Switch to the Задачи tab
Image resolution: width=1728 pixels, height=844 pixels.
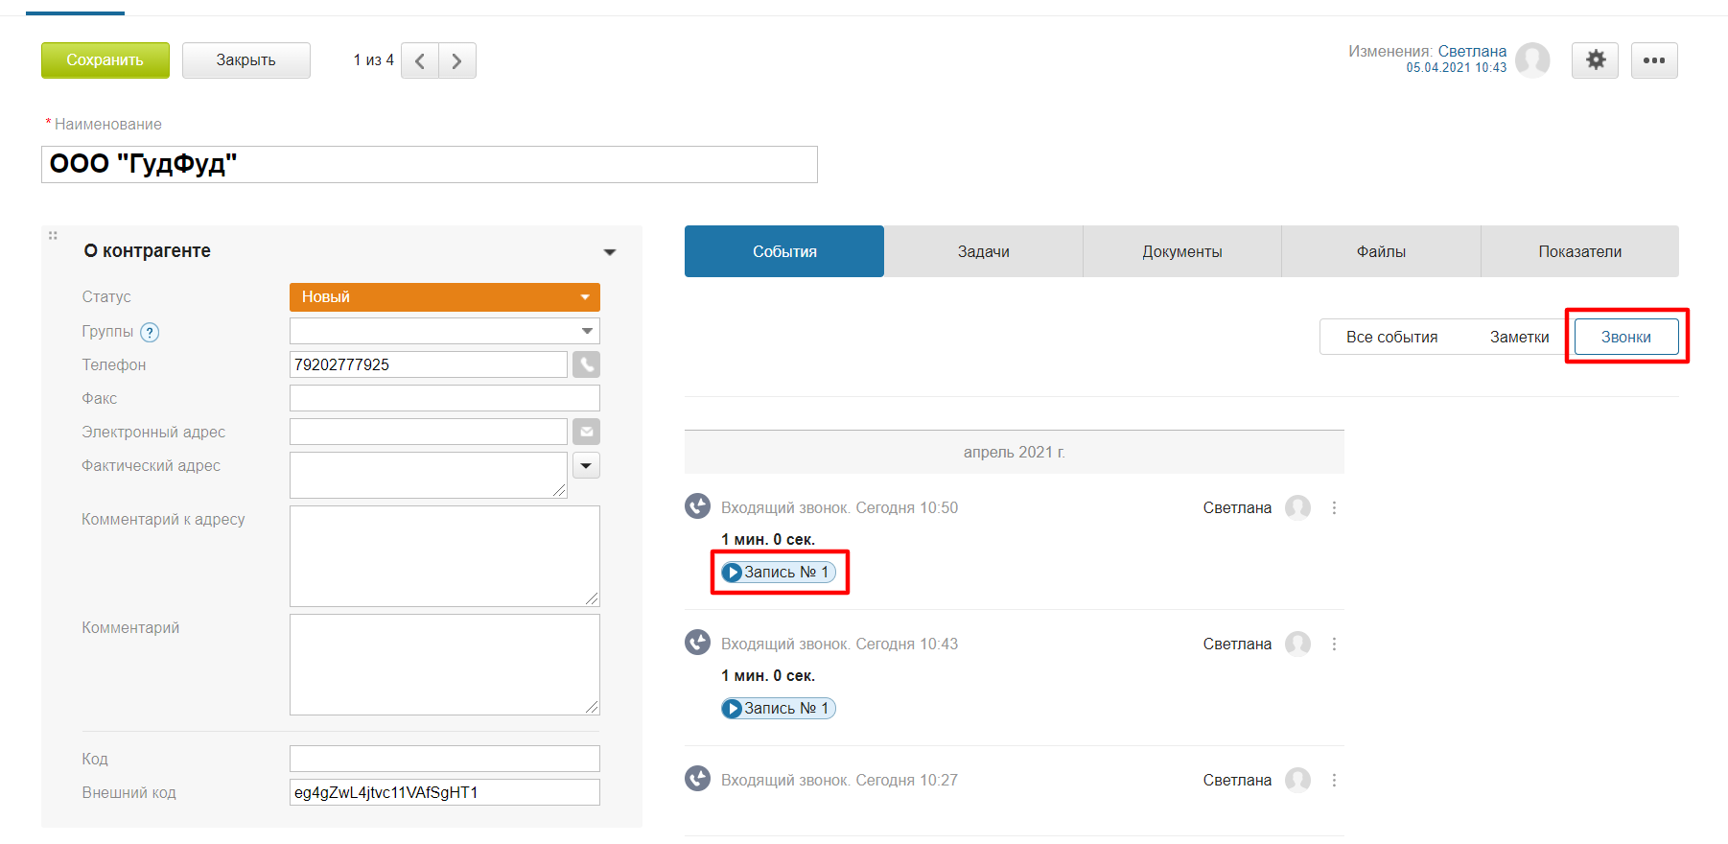tap(983, 251)
